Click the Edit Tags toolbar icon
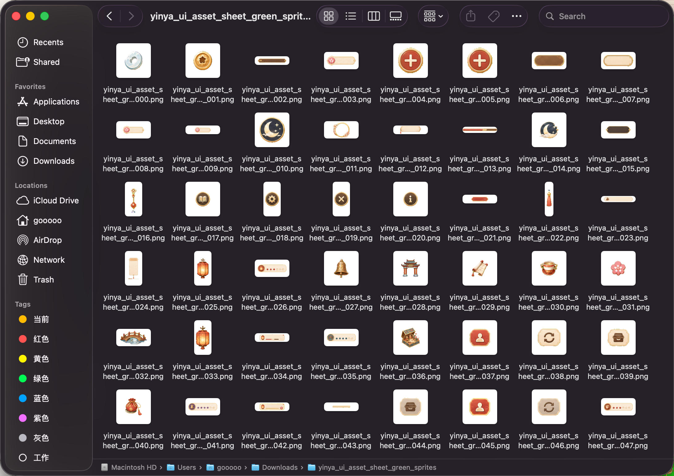The height and width of the screenshot is (476, 674). [493, 16]
